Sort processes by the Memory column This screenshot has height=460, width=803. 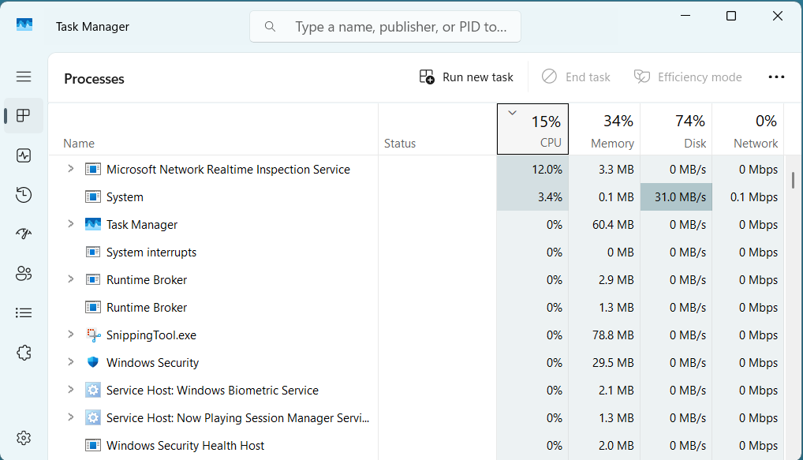point(604,129)
